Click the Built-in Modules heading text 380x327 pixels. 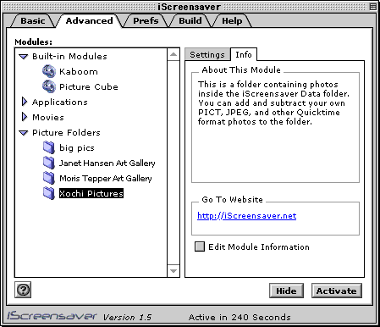click(69, 56)
